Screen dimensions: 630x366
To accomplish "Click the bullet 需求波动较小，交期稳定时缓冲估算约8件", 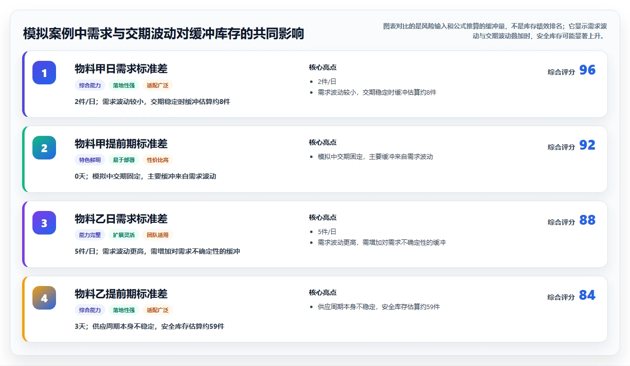I will pos(377,92).
